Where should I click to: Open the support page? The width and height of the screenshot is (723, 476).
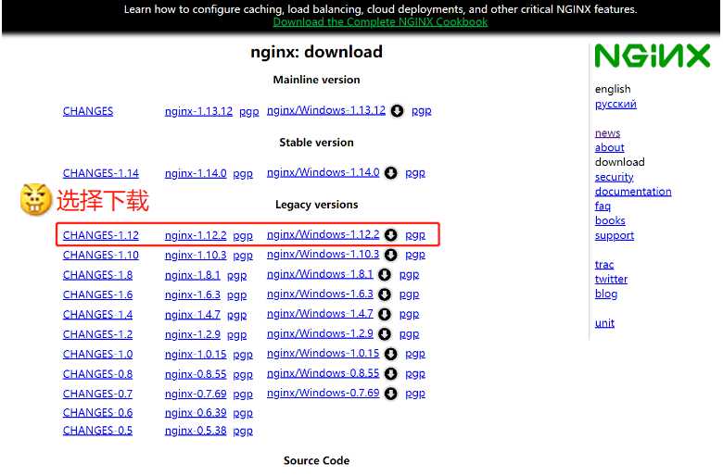(x=615, y=236)
